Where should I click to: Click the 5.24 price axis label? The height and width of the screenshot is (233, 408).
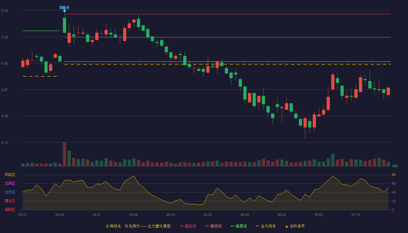[x=5, y=37]
